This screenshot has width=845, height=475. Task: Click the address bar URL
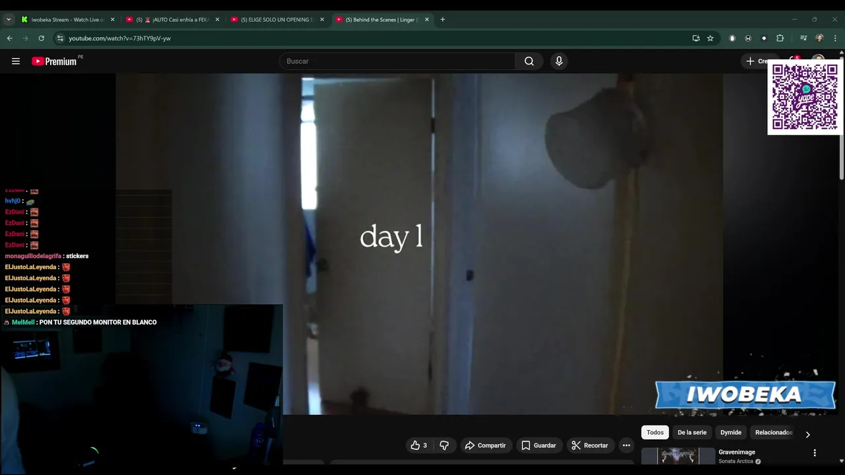119,38
